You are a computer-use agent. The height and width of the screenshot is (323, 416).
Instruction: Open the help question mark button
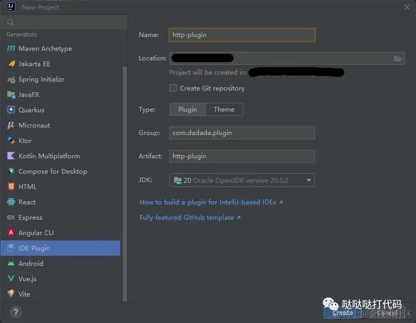tap(16, 312)
